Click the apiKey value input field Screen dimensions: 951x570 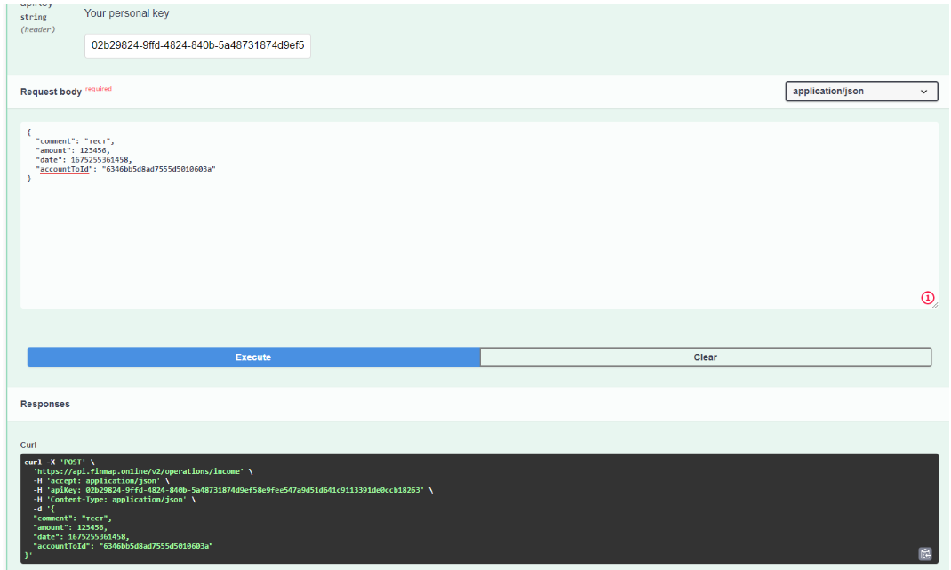point(196,45)
